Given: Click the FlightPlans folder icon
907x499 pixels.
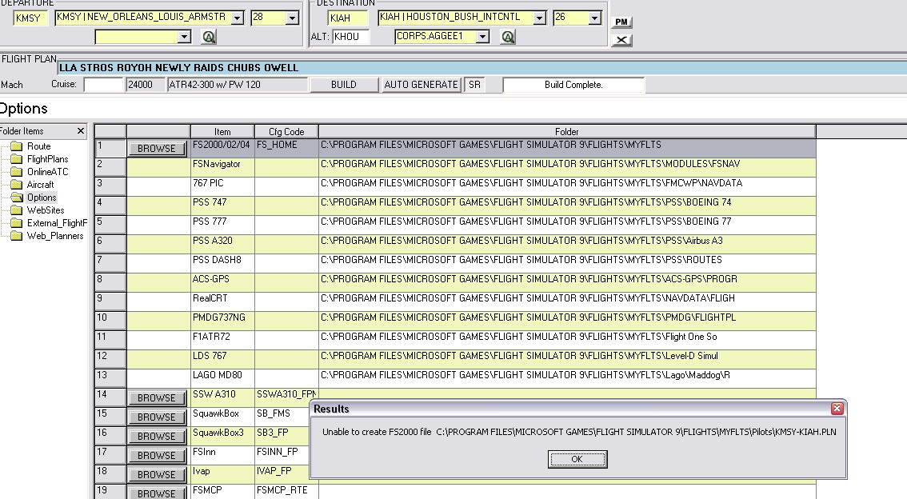Looking at the screenshot, I should (17, 159).
